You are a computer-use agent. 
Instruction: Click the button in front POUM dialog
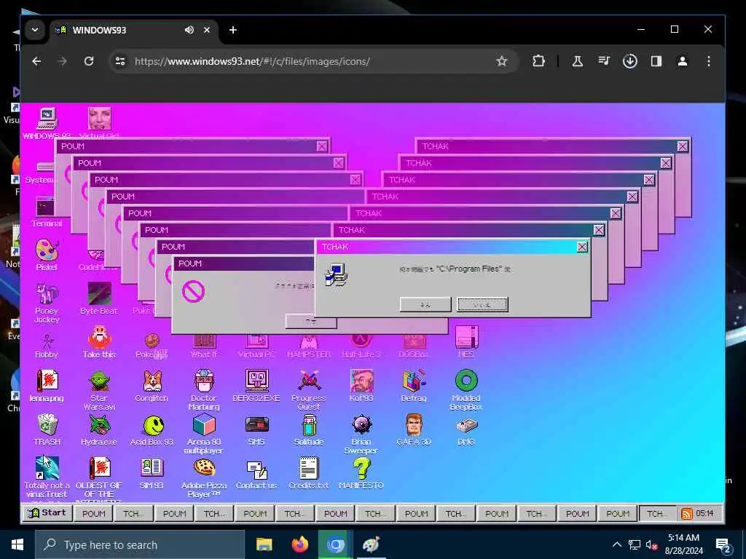pyautogui.click(x=310, y=321)
